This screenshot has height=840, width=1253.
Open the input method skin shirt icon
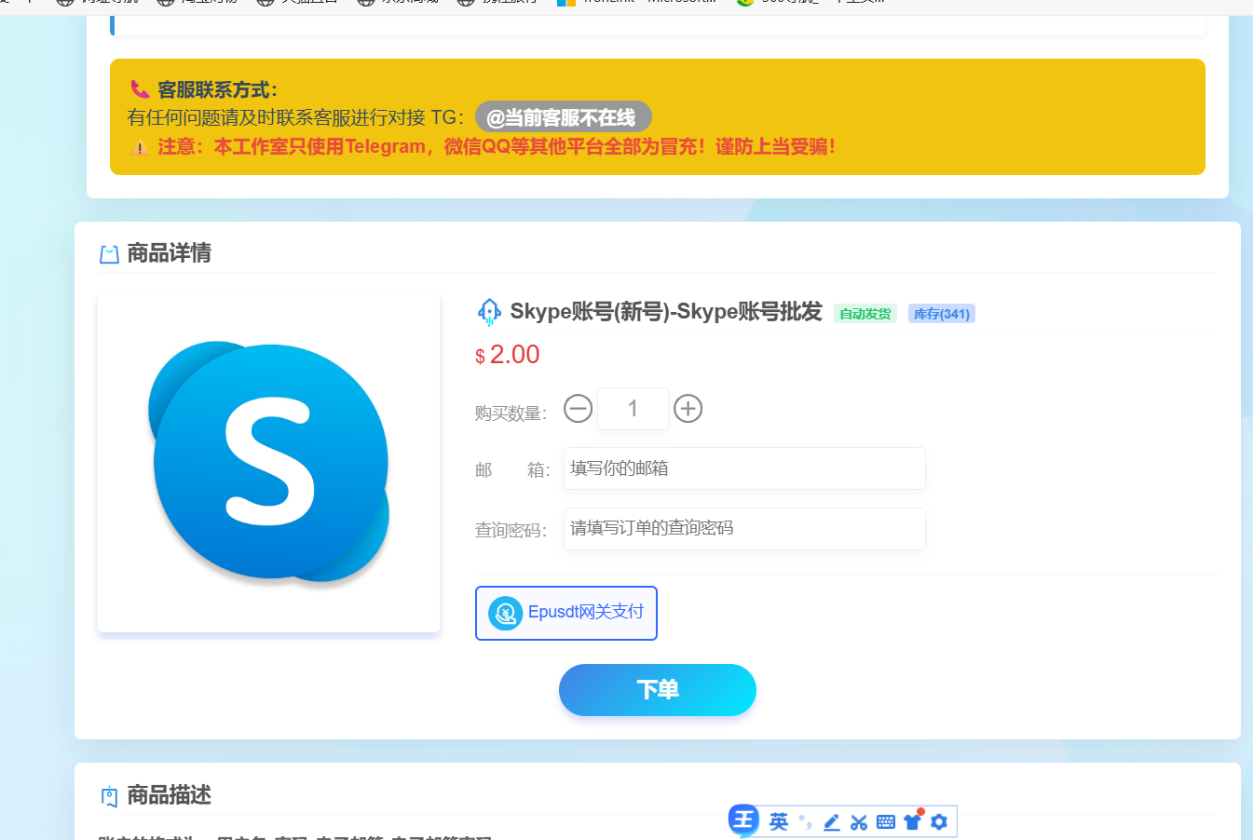(x=913, y=820)
